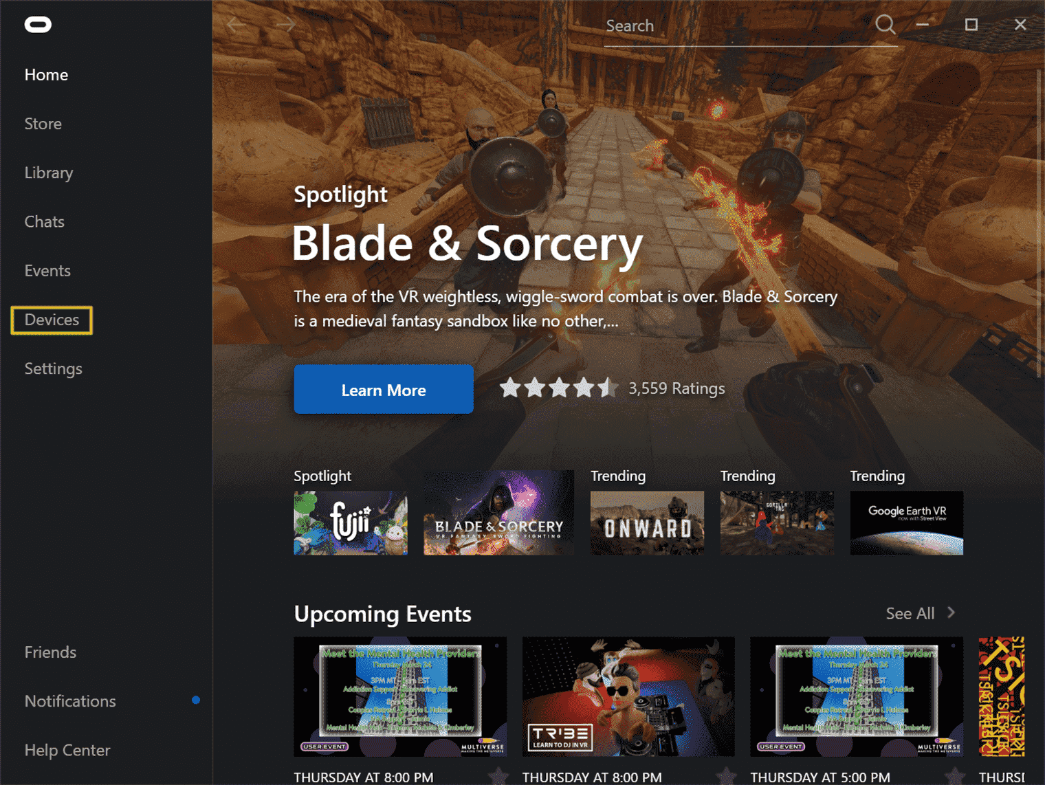Viewport: 1045px width, 785px height.
Task: Go forward with the right arrow
Action: point(286,25)
